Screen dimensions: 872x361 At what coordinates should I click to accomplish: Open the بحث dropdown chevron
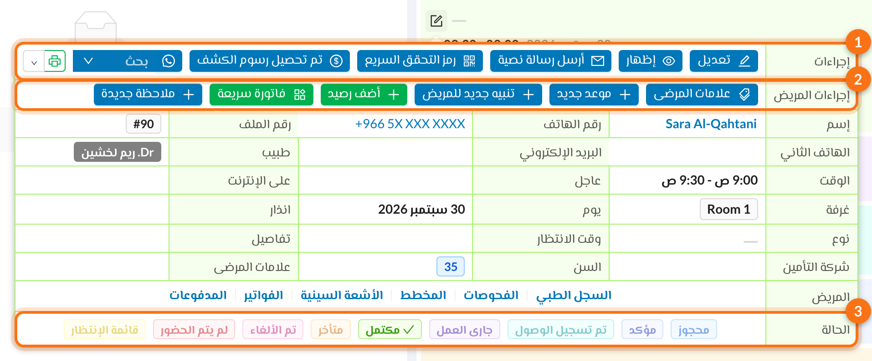(88, 61)
